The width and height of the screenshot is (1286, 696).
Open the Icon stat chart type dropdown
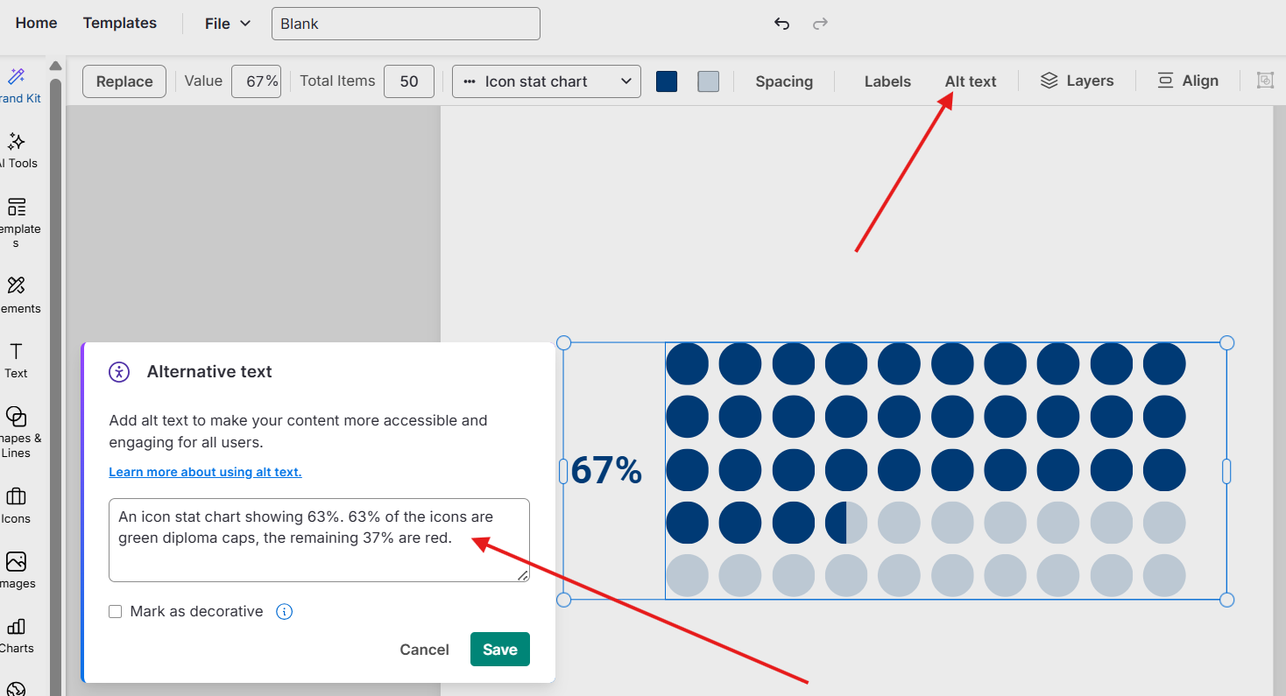pyautogui.click(x=545, y=81)
